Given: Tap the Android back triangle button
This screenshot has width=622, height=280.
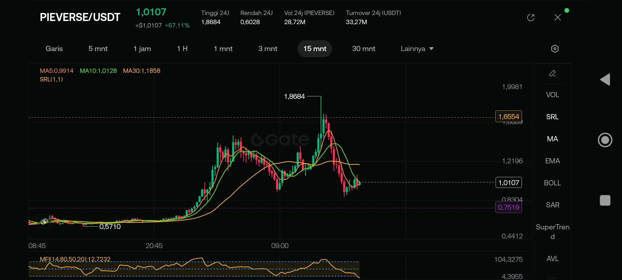Looking at the screenshot, I should [605, 80].
